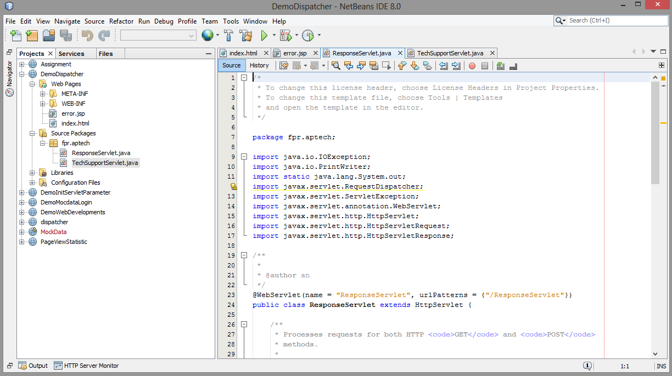Viewport: 672px width, 376px height.
Task: Start macro recording red circle
Action: (472, 66)
